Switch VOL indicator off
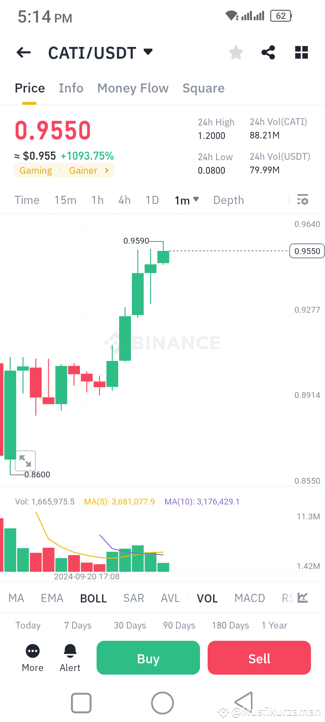Viewport: 325px width, 722px height. (207, 598)
